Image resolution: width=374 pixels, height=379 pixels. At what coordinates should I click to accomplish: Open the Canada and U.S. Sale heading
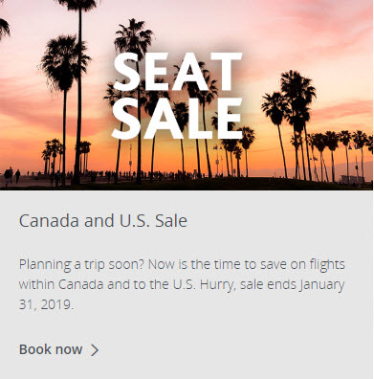pos(103,220)
